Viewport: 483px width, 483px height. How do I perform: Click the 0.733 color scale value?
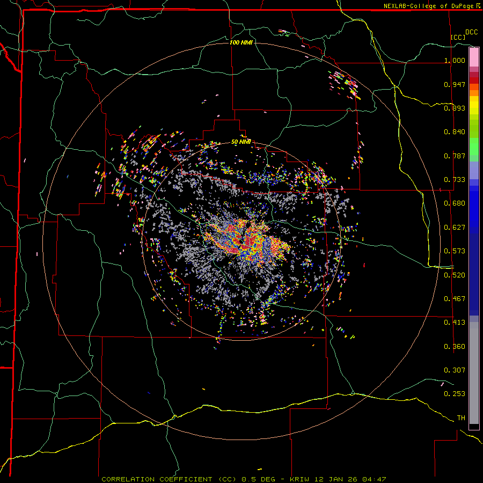point(455,180)
